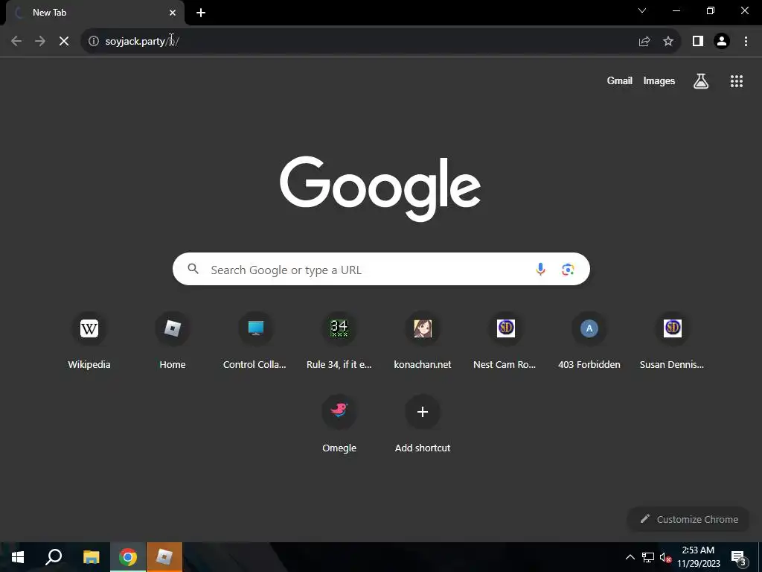
Task: Go back using the back arrow
Action: (x=16, y=42)
